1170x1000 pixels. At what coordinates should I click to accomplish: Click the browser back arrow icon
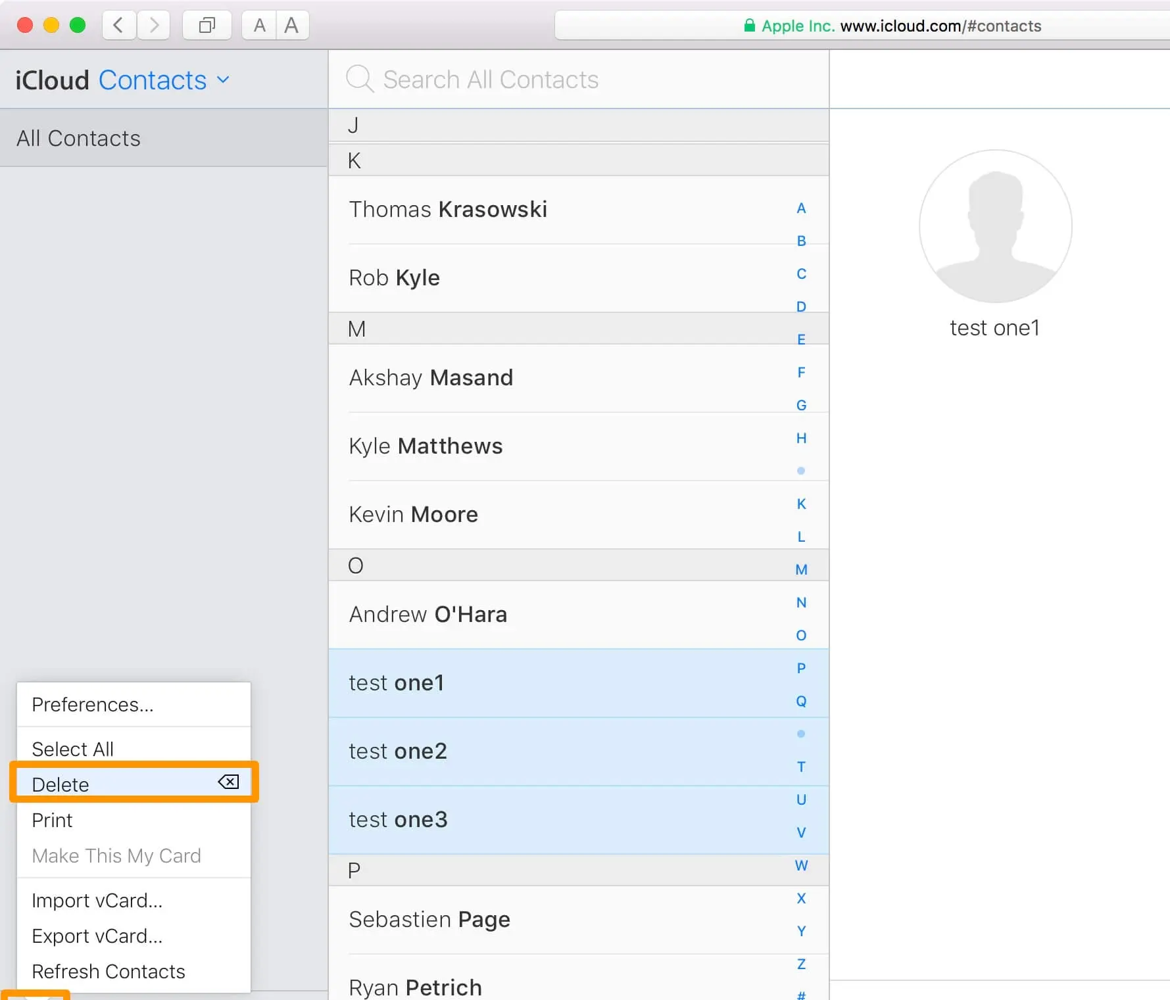tap(118, 25)
